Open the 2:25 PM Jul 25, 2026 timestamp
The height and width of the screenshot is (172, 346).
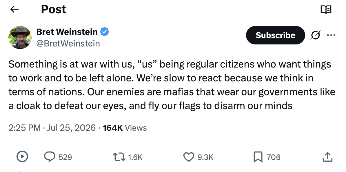coord(52,128)
